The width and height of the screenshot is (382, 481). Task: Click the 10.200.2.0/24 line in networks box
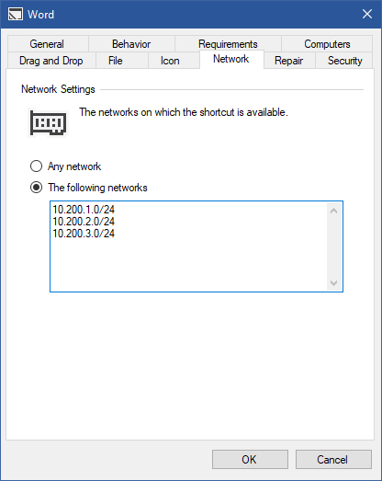tap(84, 221)
